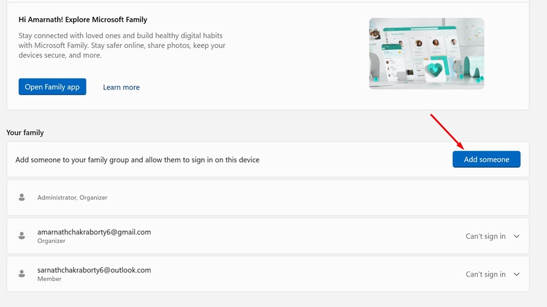This screenshot has height=307, width=547.
Task: Click the "Administrator, Organizer" label
Action: pyautogui.click(x=72, y=198)
